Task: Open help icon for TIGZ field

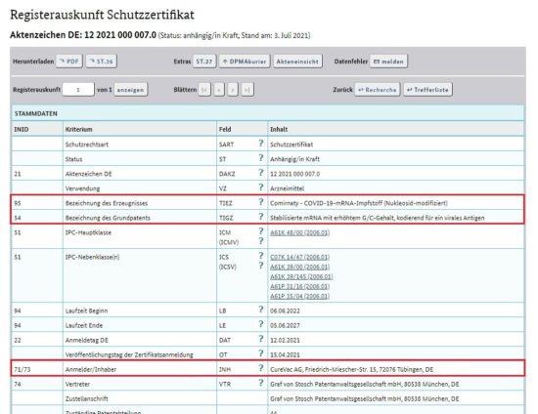Action: pos(261,217)
